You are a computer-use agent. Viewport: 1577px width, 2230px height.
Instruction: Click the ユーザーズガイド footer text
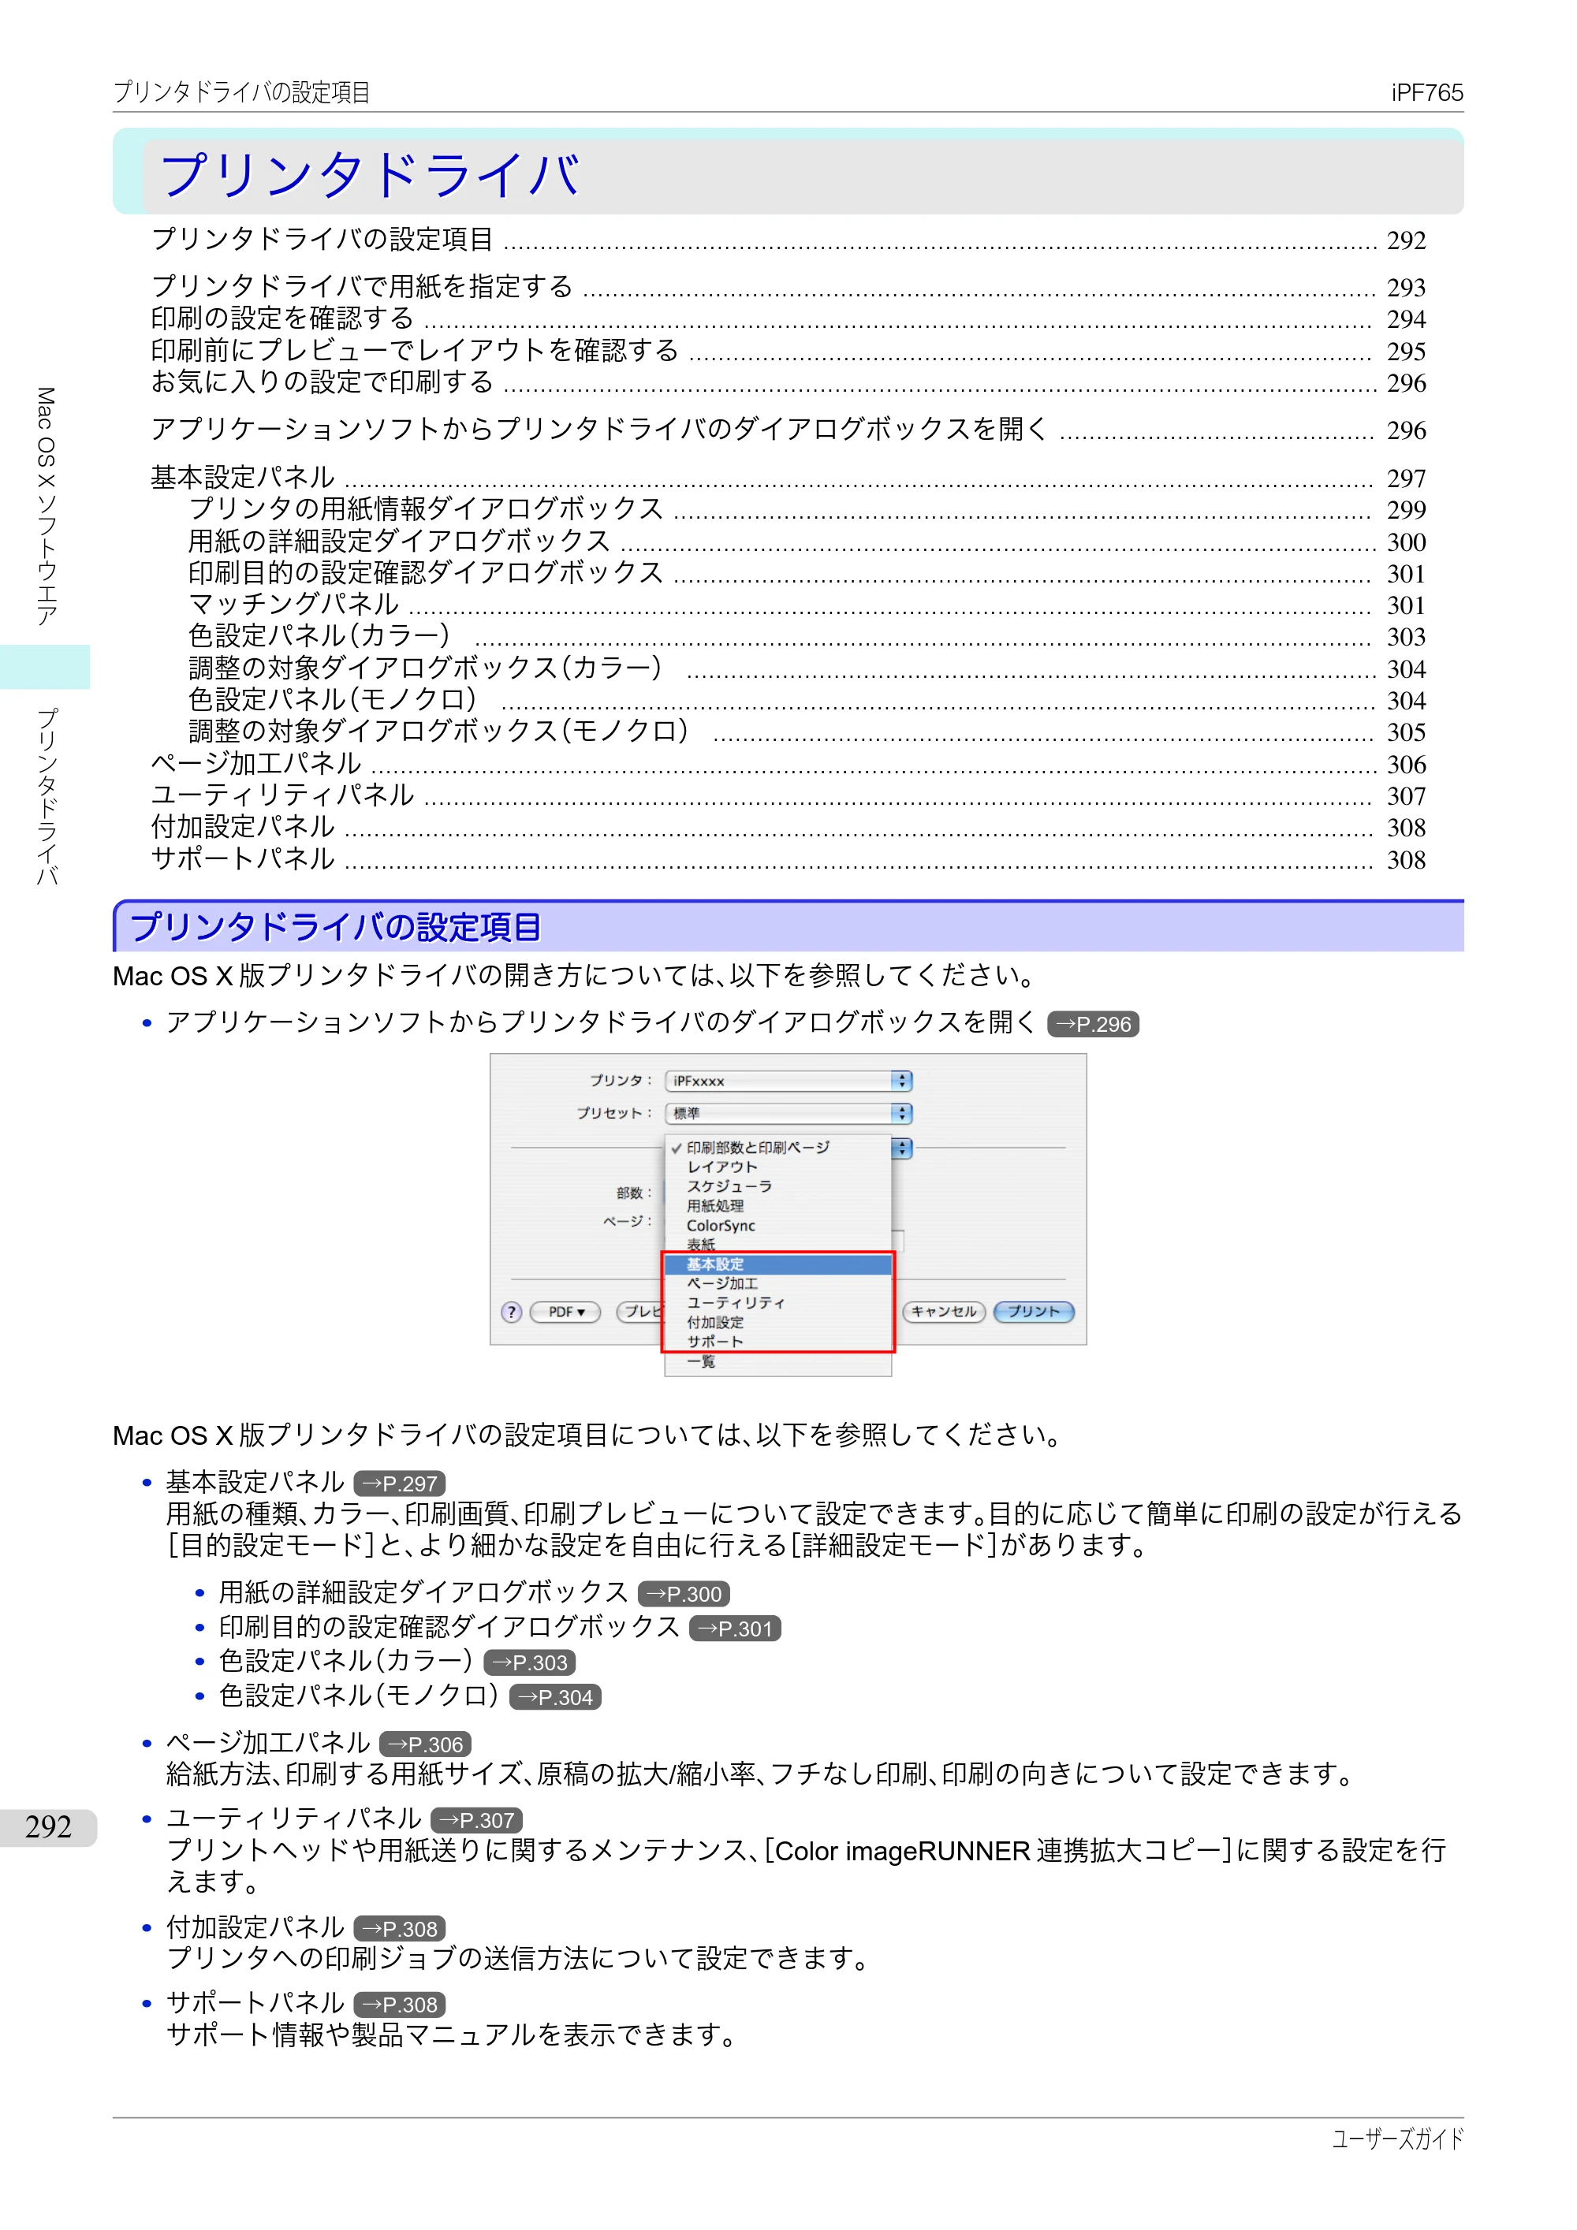(1397, 2138)
